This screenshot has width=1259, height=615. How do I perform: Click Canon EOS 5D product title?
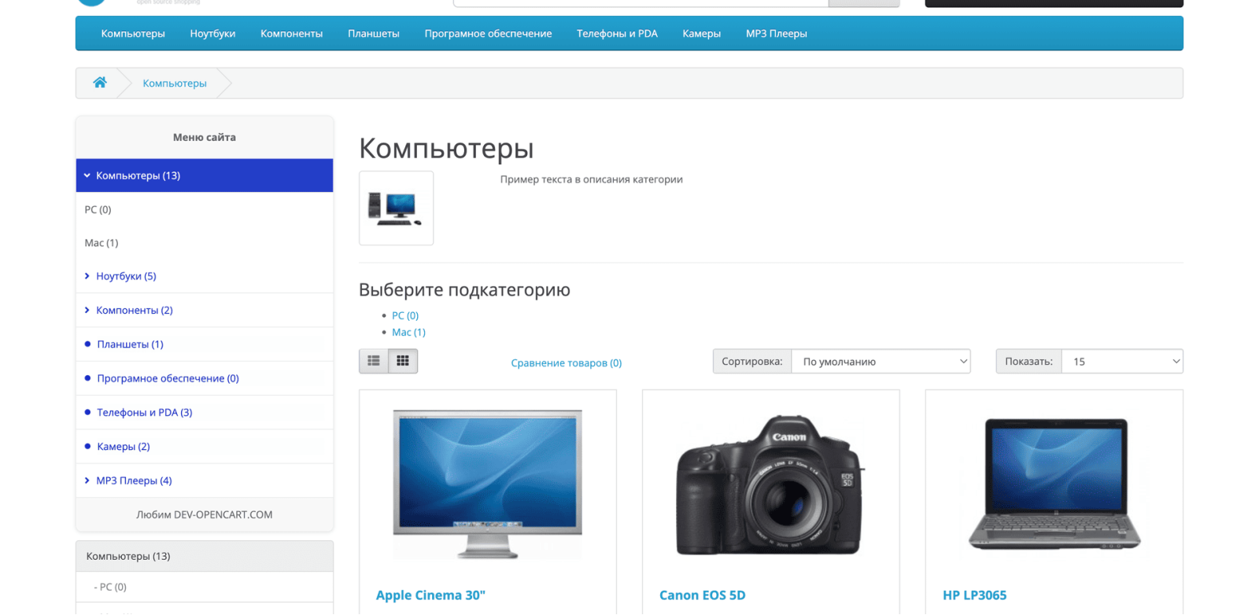pyautogui.click(x=702, y=595)
